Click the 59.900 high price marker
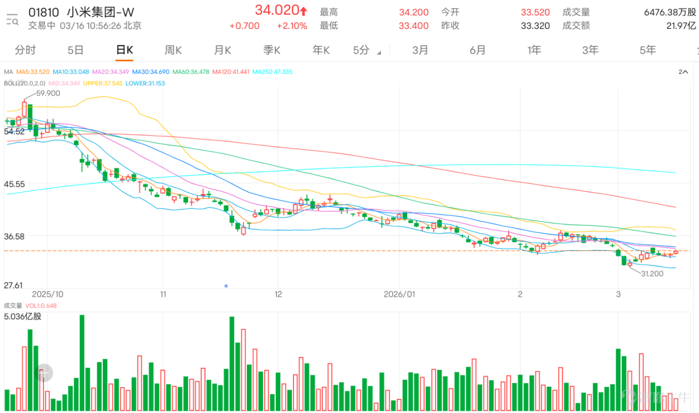 pos(48,93)
